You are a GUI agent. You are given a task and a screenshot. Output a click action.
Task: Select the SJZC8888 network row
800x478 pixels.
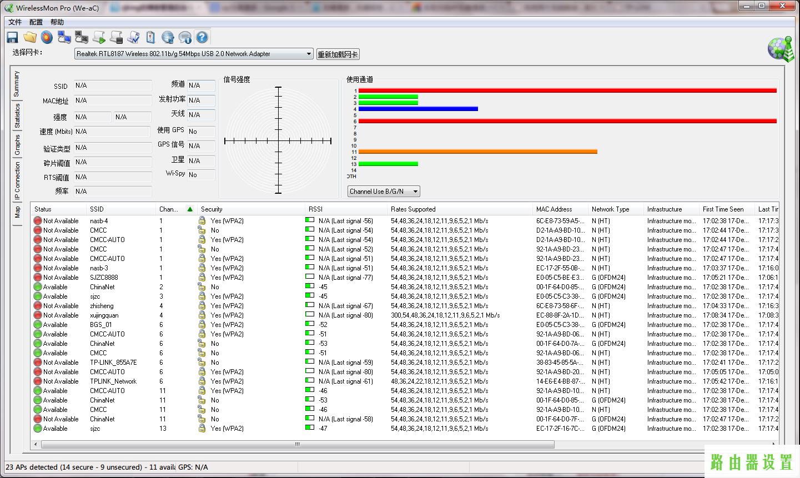(x=405, y=278)
